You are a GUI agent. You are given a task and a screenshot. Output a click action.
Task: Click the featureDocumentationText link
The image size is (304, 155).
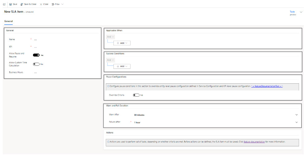267,86
